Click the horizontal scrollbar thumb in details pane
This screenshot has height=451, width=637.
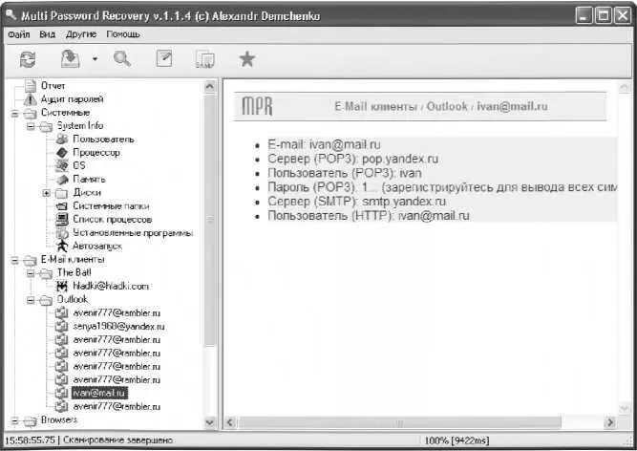(x=400, y=422)
